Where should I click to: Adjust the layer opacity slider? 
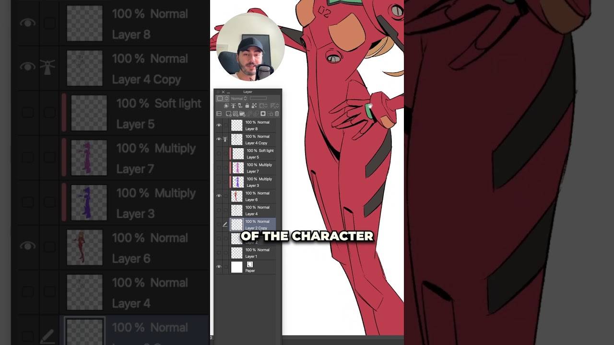point(258,99)
